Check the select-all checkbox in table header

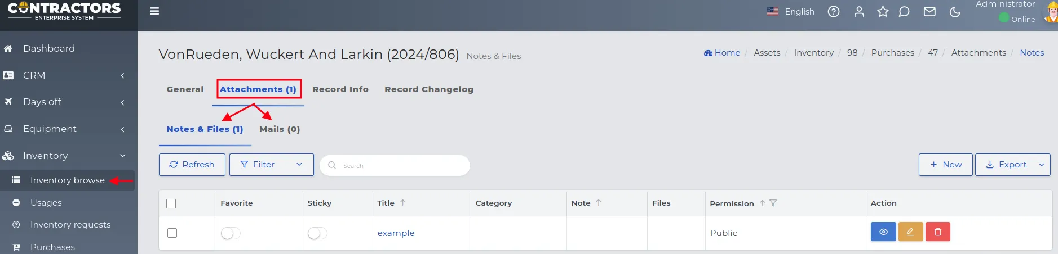tap(171, 203)
